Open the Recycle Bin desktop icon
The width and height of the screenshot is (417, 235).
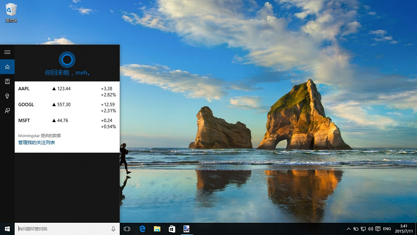coord(11,13)
